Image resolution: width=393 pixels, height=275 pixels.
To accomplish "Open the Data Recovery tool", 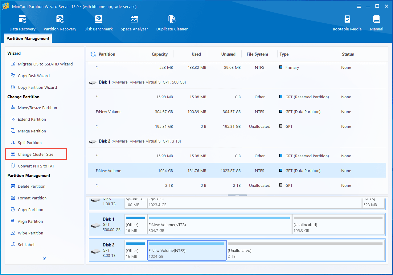I will coord(23,23).
